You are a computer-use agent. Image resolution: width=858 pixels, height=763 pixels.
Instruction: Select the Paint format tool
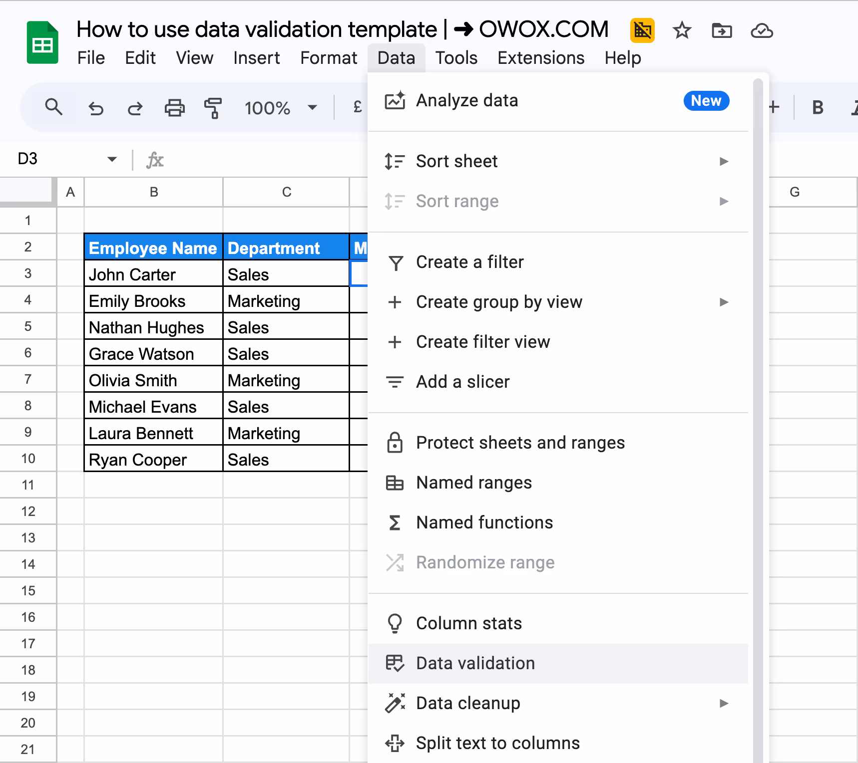tap(213, 107)
